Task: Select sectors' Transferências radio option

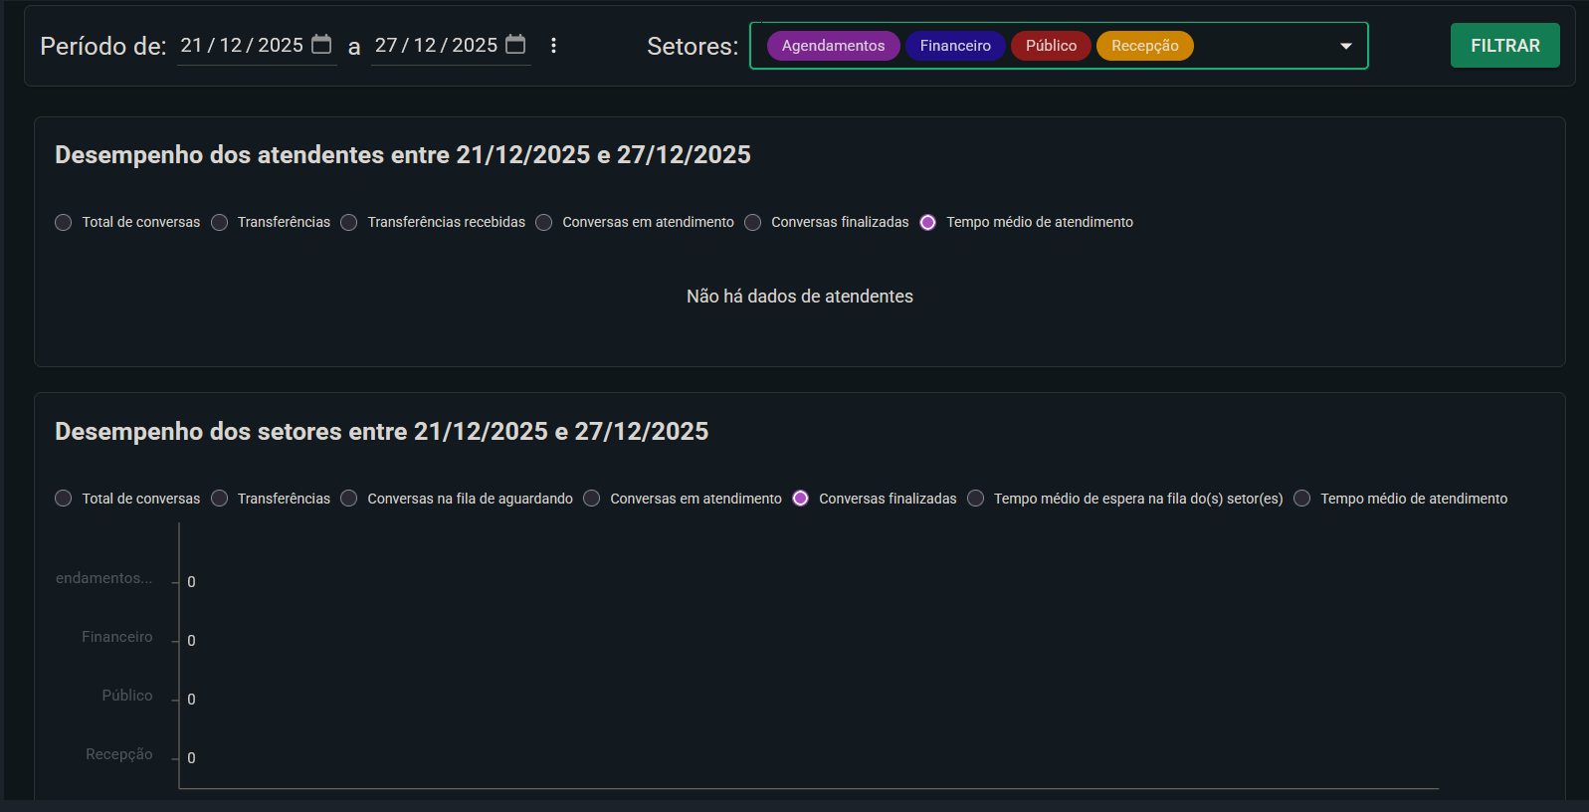Action: pyautogui.click(x=220, y=499)
